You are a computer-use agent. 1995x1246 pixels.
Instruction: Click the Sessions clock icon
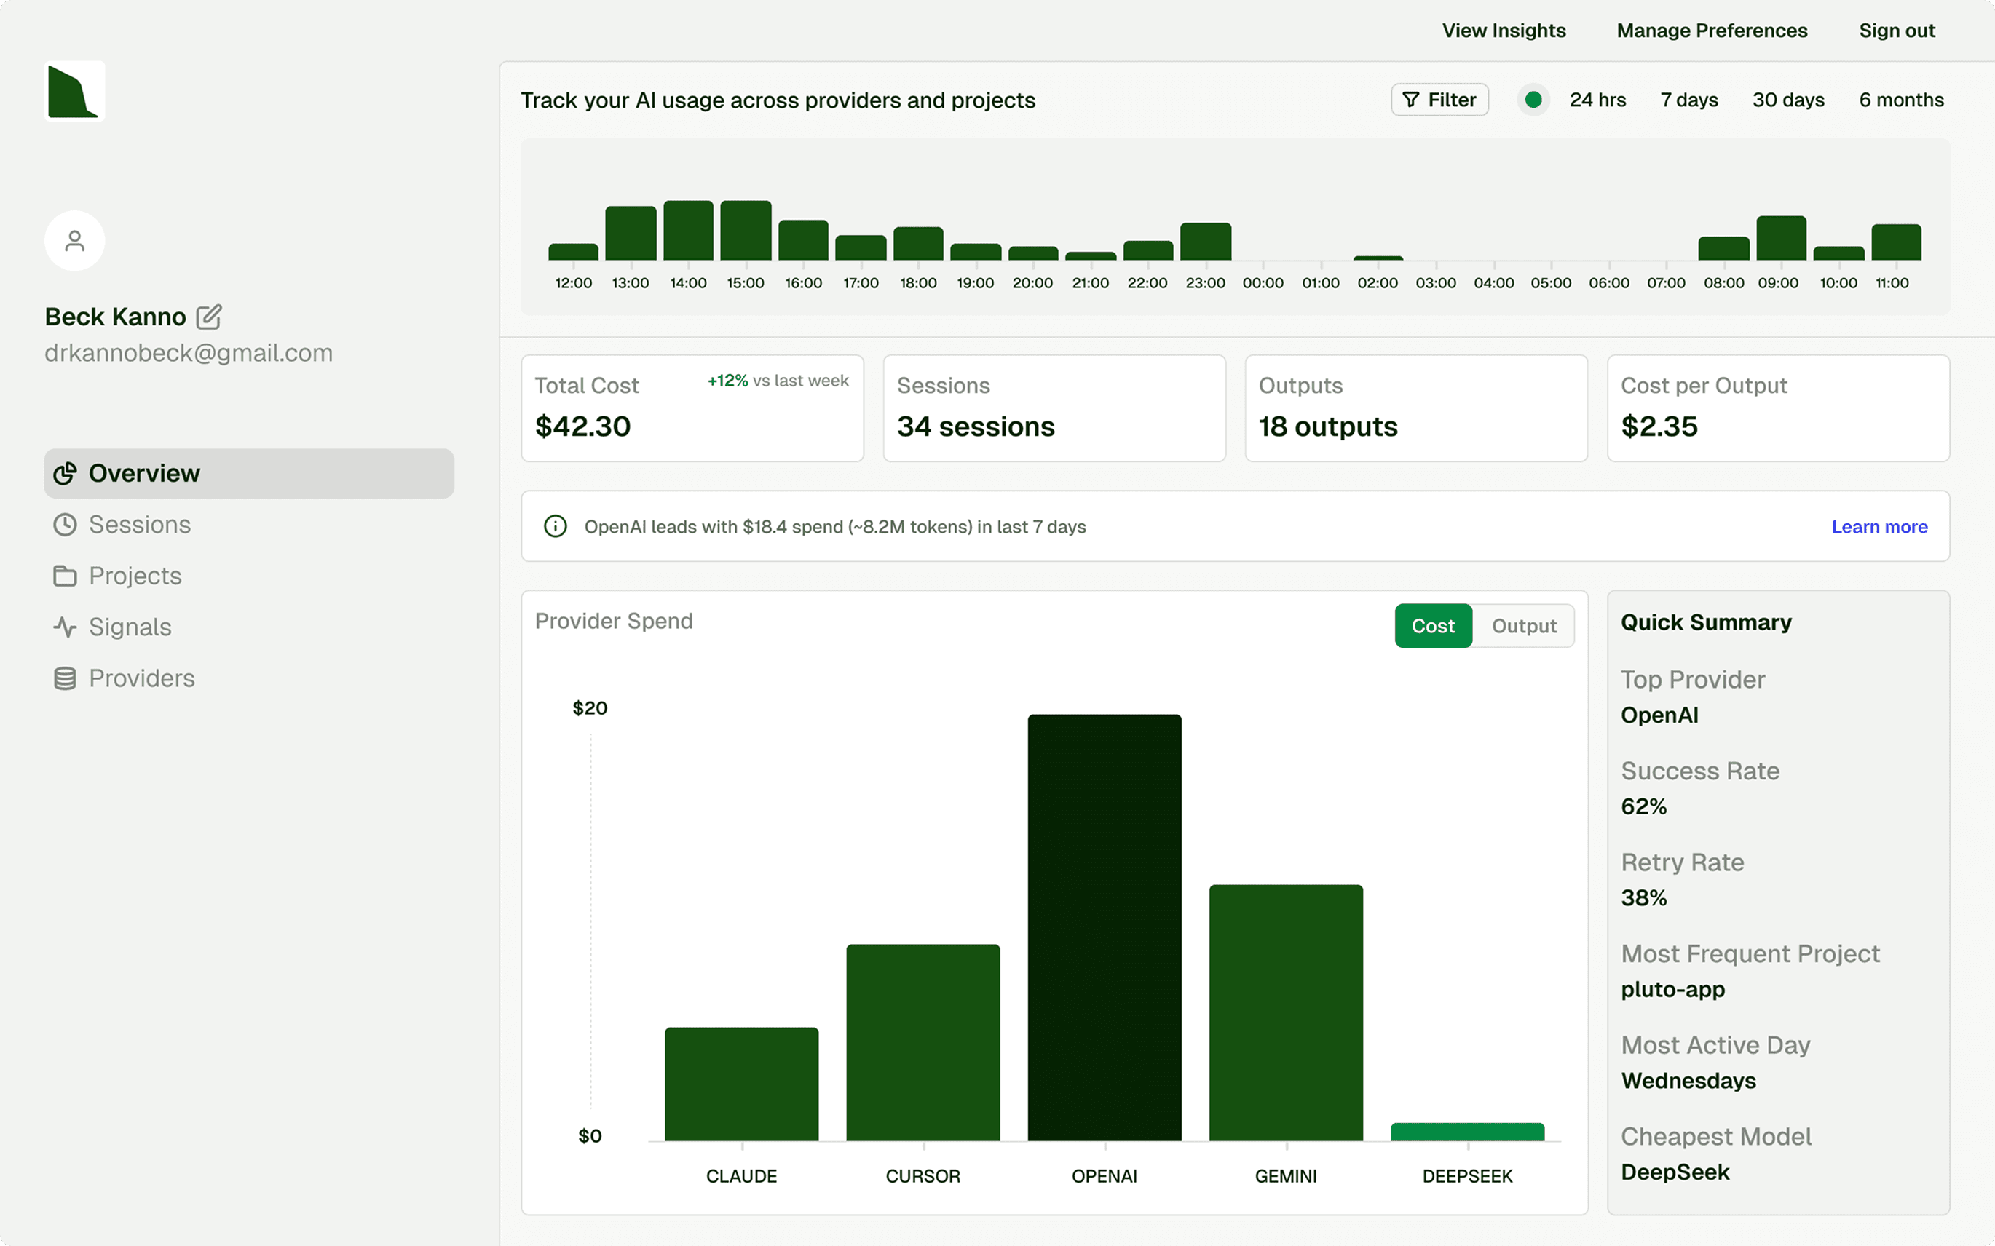pyautogui.click(x=65, y=525)
